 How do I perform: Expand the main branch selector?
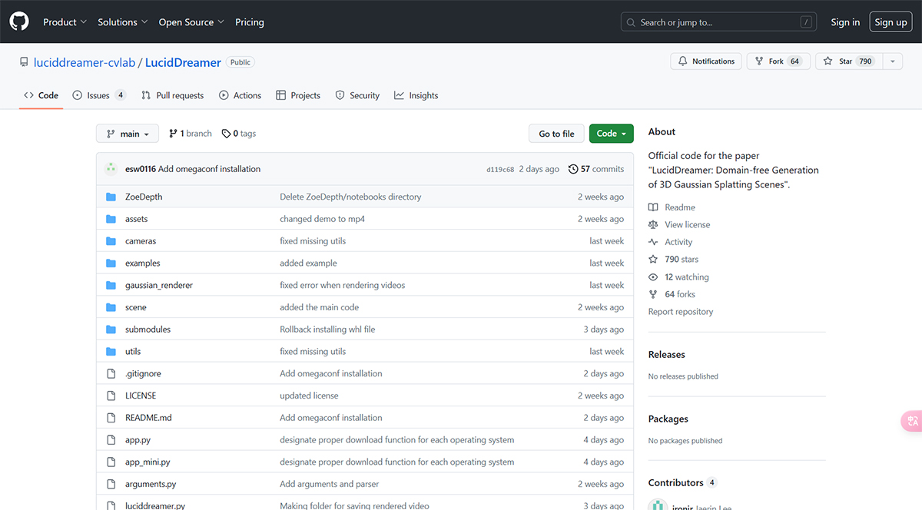[x=128, y=134]
